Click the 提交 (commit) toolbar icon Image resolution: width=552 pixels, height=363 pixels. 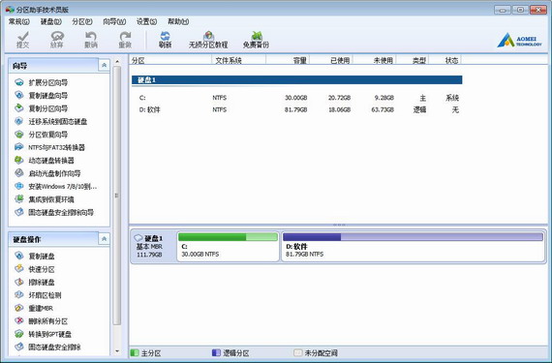tap(23, 40)
